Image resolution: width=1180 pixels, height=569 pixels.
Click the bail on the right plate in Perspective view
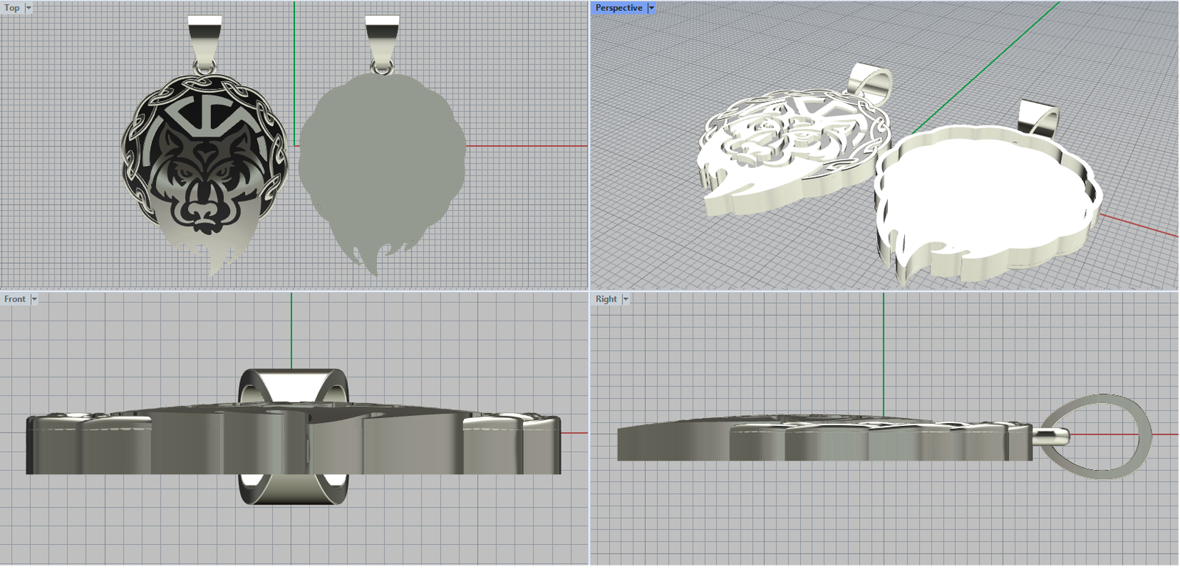1040,118
